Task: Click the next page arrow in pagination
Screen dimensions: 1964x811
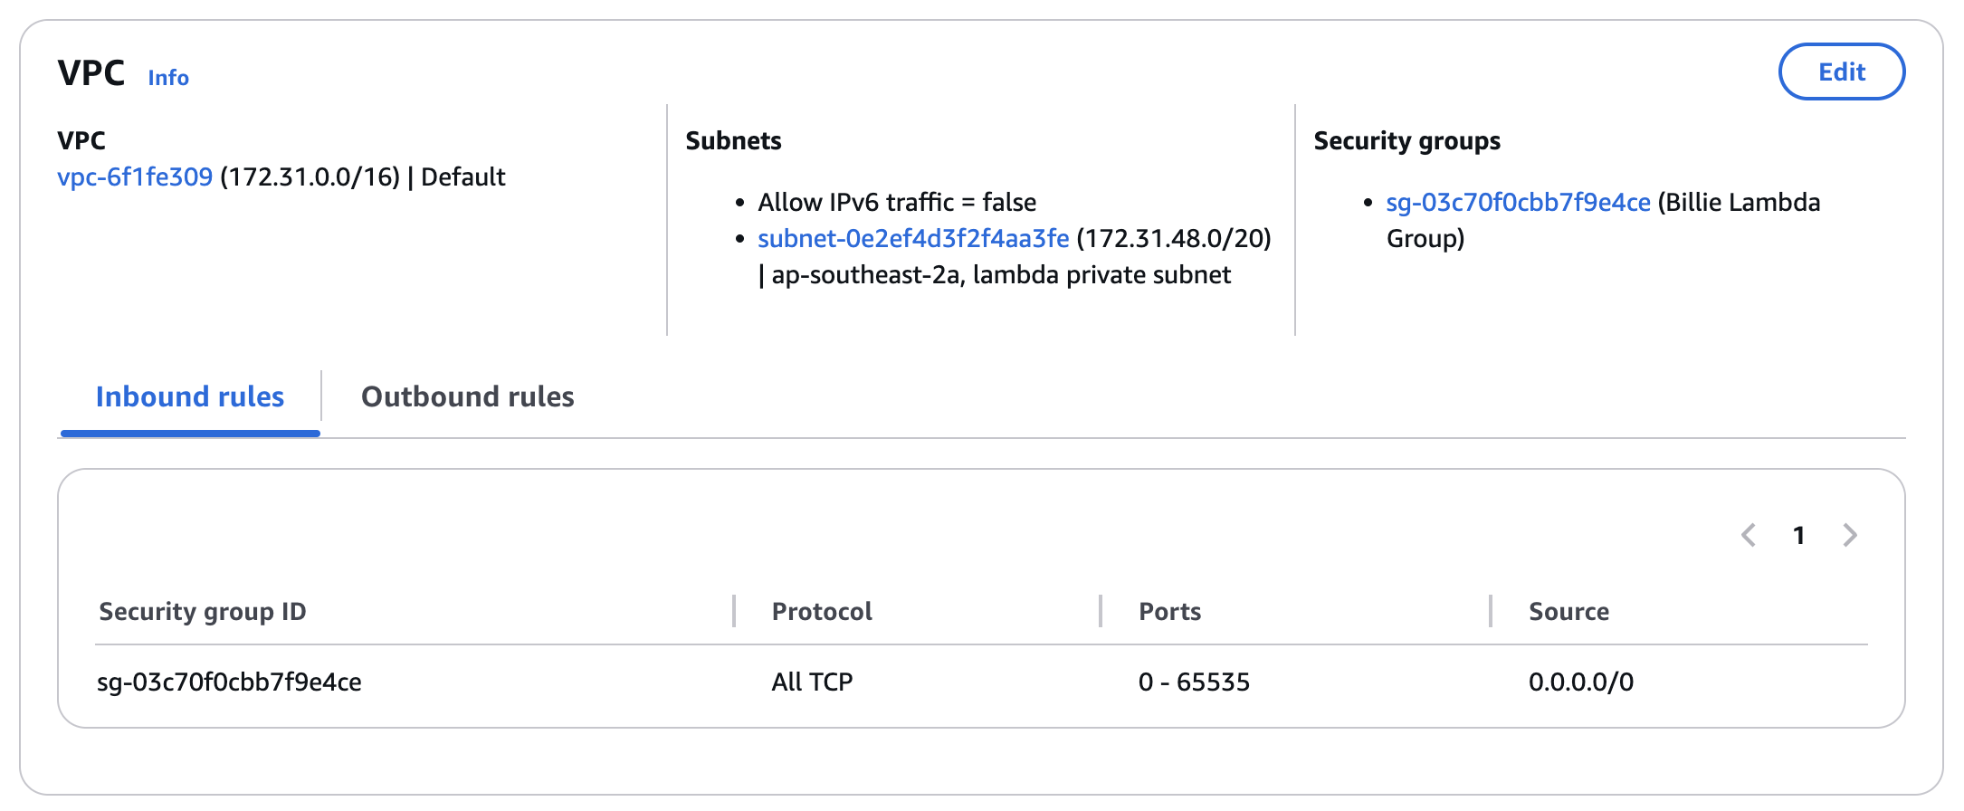Action: pyautogui.click(x=1850, y=535)
